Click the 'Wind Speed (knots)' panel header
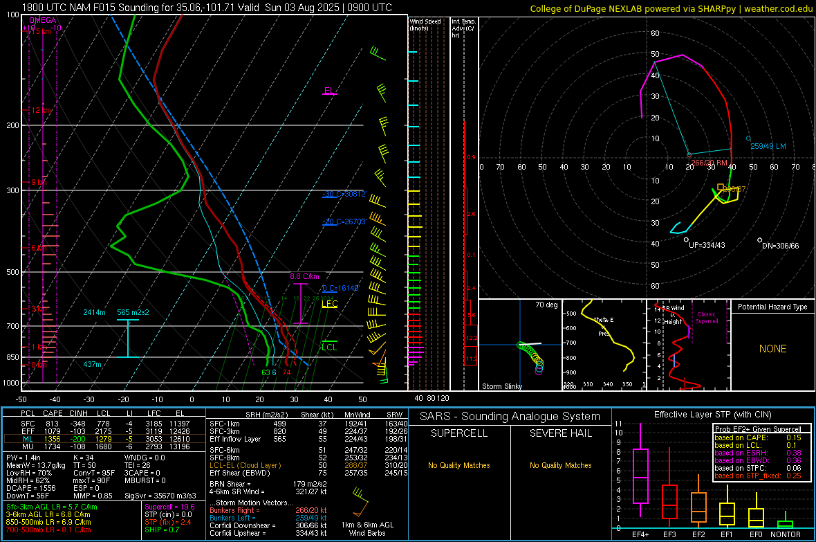Screen dimensions: 816x542 pyautogui.click(x=425, y=24)
